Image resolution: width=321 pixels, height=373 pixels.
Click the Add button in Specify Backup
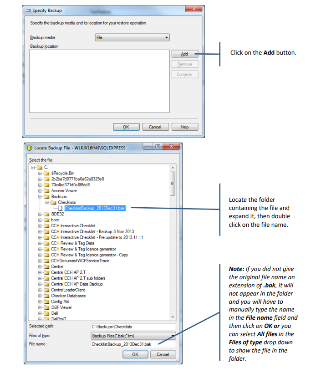(x=185, y=54)
